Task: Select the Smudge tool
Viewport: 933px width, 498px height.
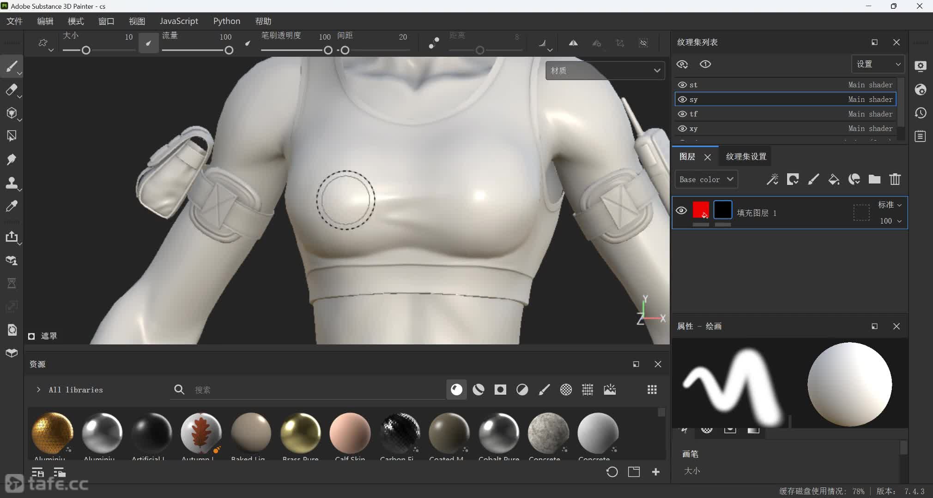Action: coord(12,160)
